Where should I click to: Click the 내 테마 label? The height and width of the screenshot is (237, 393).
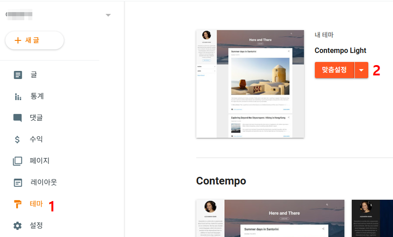click(x=324, y=35)
